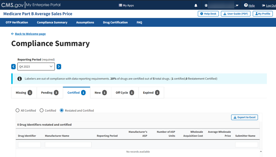The width and height of the screenshot is (276, 157).
Task: Click the Manufacturer Name filter field
Action: [x=68, y=145]
